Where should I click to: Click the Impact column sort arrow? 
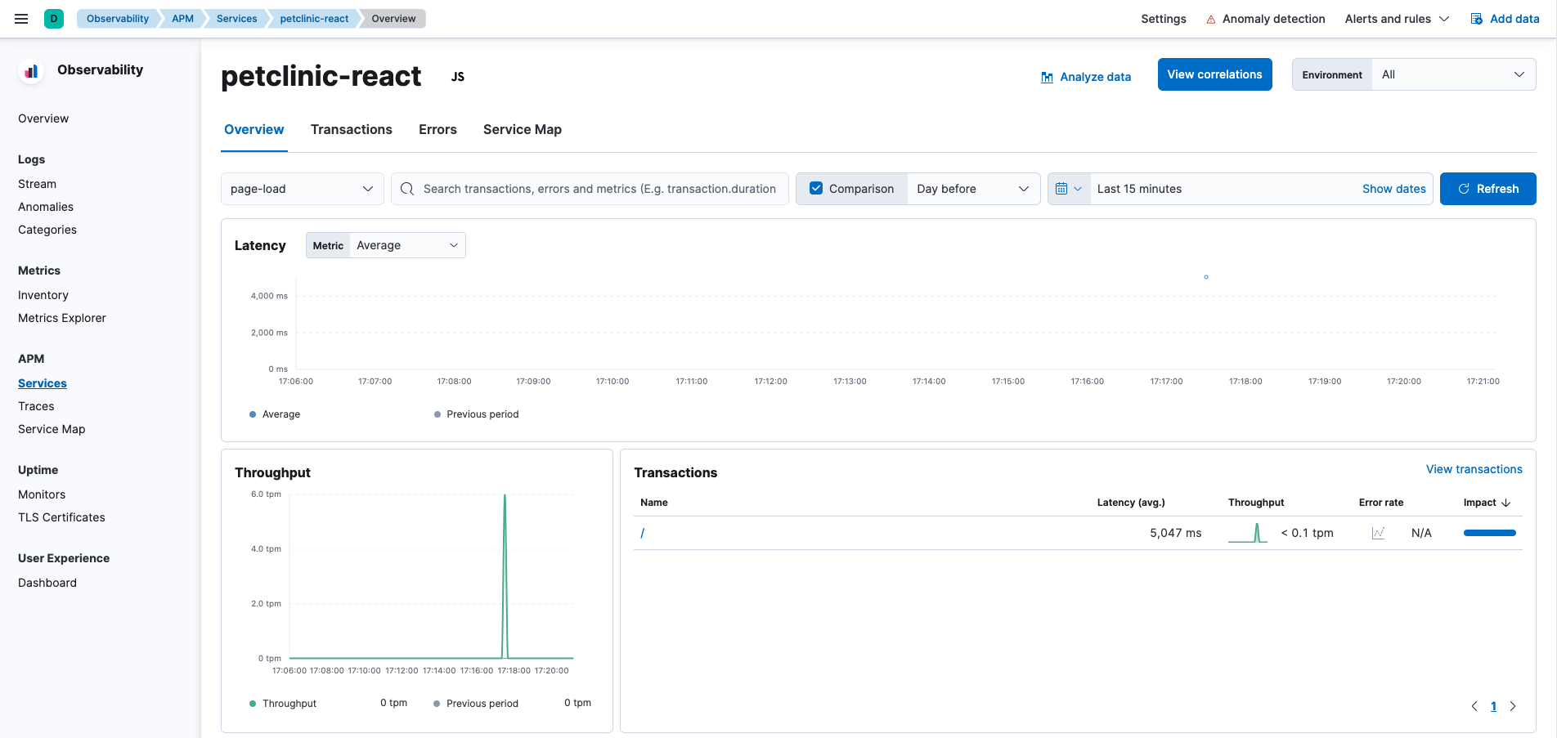coord(1505,503)
